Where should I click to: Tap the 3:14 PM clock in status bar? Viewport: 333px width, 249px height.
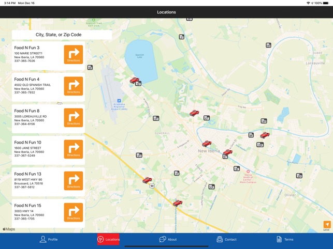click(10, 3)
